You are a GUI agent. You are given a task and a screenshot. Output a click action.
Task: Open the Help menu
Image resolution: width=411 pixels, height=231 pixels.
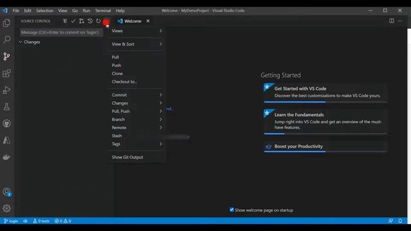coord(120,10)
